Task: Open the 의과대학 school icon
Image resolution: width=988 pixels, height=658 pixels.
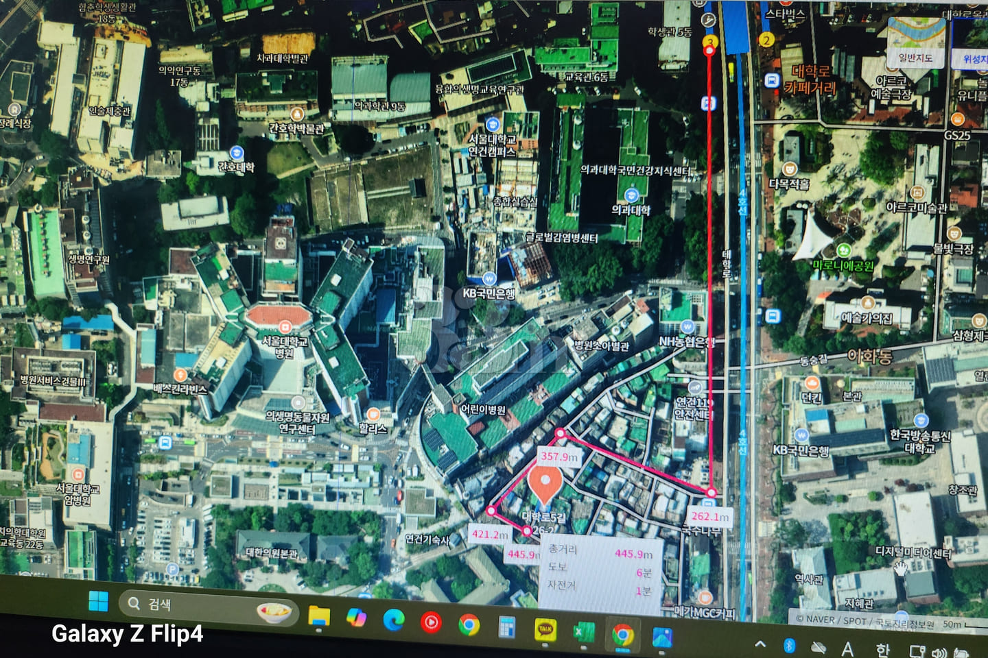Action: pos(631,196)
